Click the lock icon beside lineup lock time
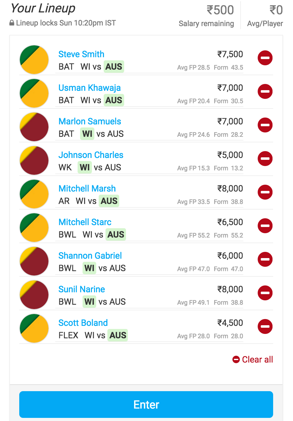 (12, 23)
